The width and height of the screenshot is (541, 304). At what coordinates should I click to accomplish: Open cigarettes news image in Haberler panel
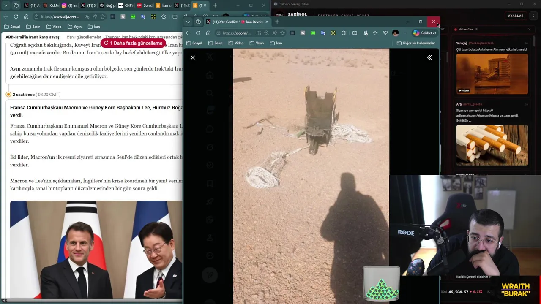(492, 145)
